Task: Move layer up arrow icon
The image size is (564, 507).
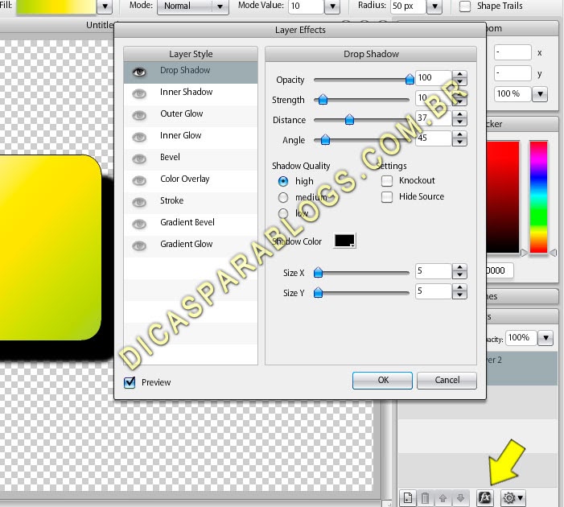Action: coord(443,498)
